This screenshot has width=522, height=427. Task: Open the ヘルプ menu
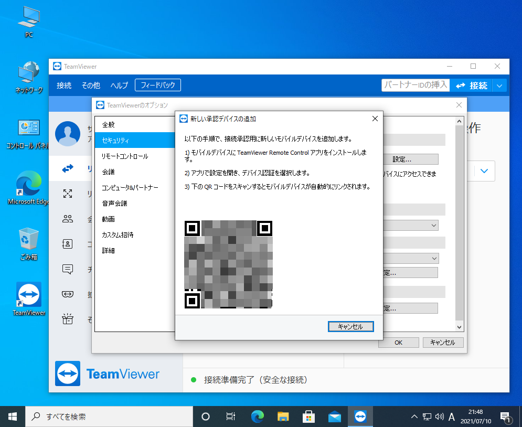[119, 86]
